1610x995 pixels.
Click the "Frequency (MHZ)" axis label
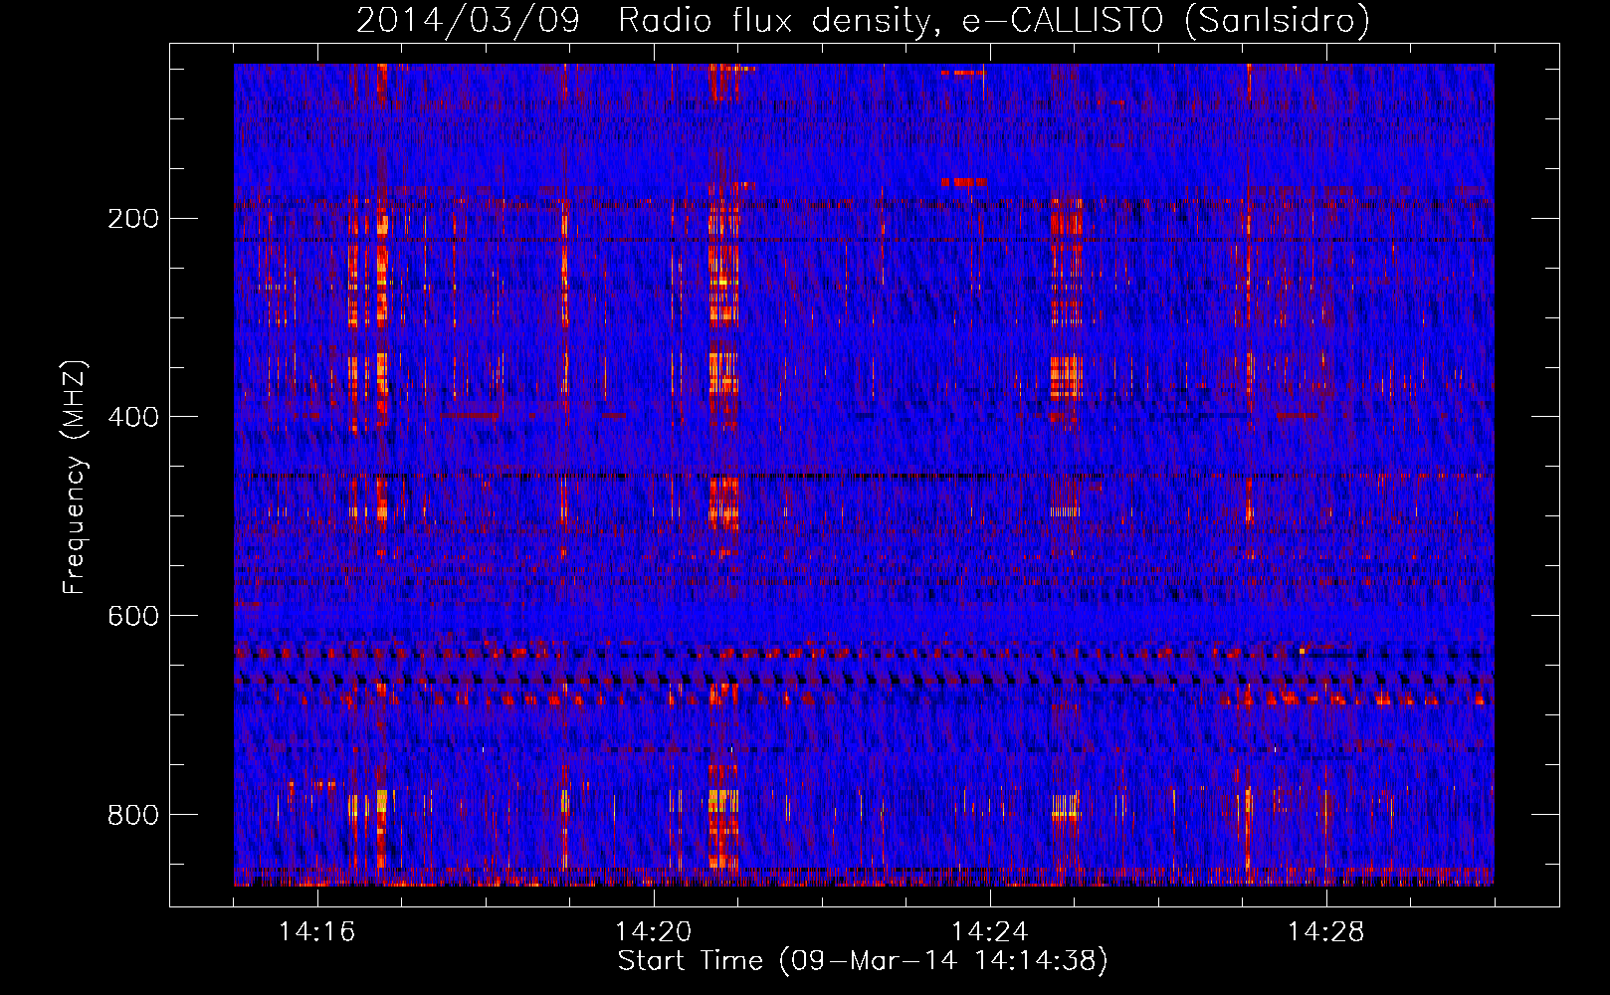point(75,477)
